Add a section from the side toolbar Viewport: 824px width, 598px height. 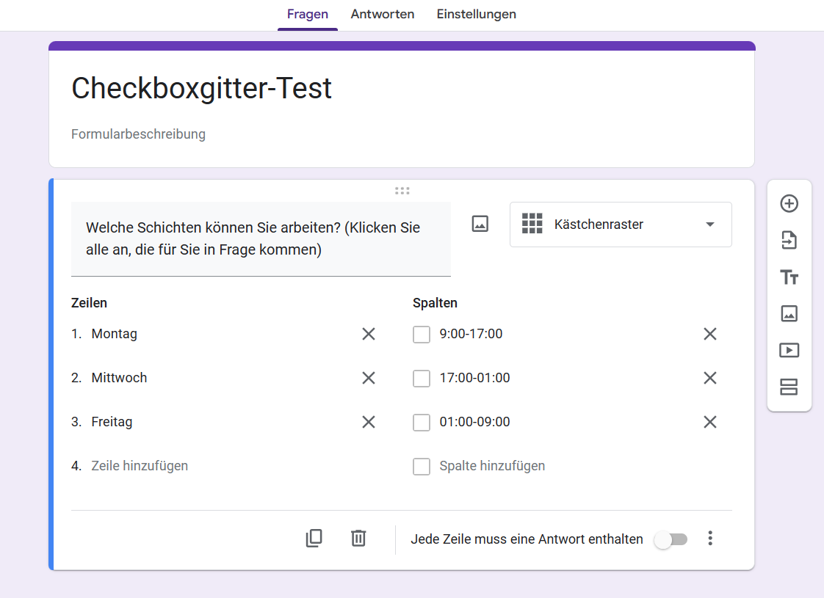[x=789, y=387]
